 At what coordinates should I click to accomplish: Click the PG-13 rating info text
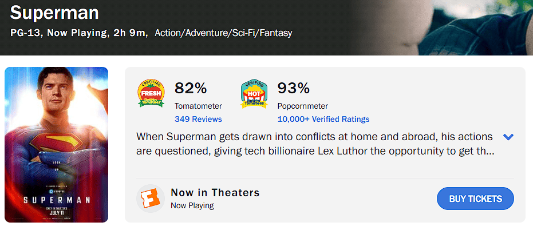(26, 33)
